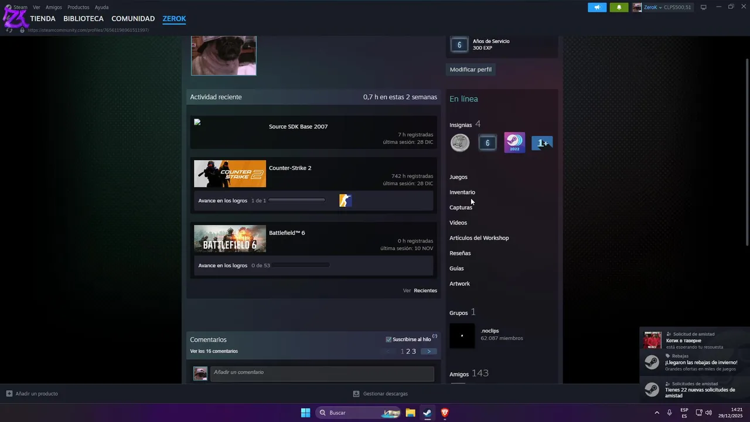Click the microphone tray icon
Image resolution: width=750 pixels, height=422 pixels.
[669, 413]
